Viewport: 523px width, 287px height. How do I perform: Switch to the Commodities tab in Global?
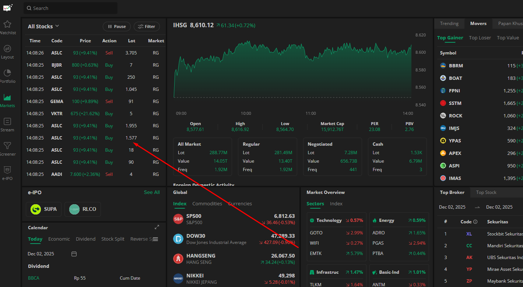tap(207, 204)
